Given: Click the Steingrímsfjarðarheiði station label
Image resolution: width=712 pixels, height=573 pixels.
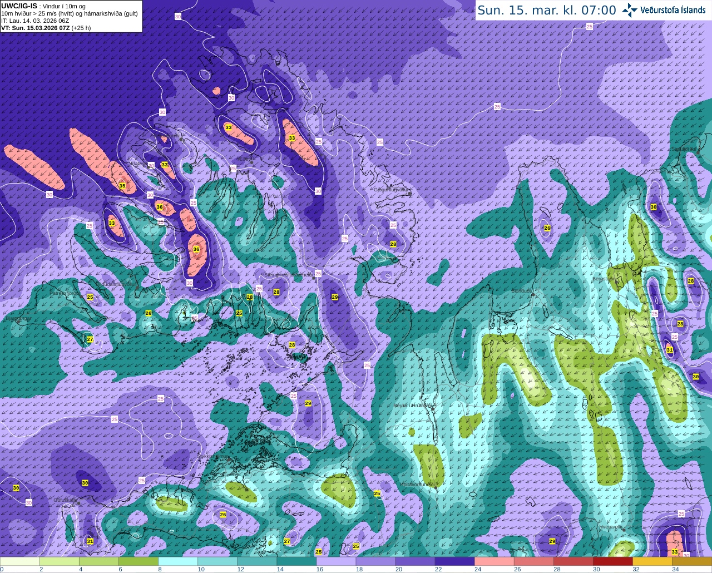Looking at the screenshot, I should tap(289, 275).
